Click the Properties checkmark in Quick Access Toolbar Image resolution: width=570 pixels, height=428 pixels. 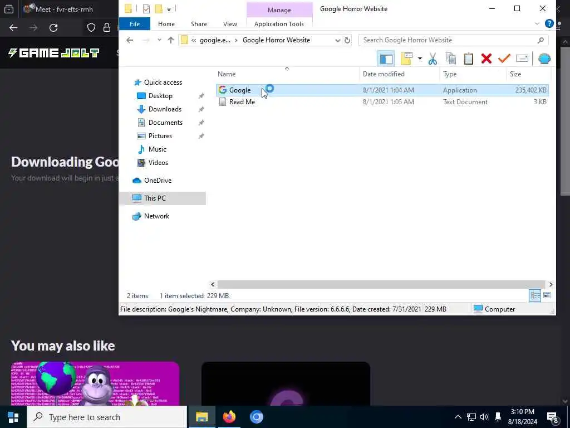(x=146, y=9)
